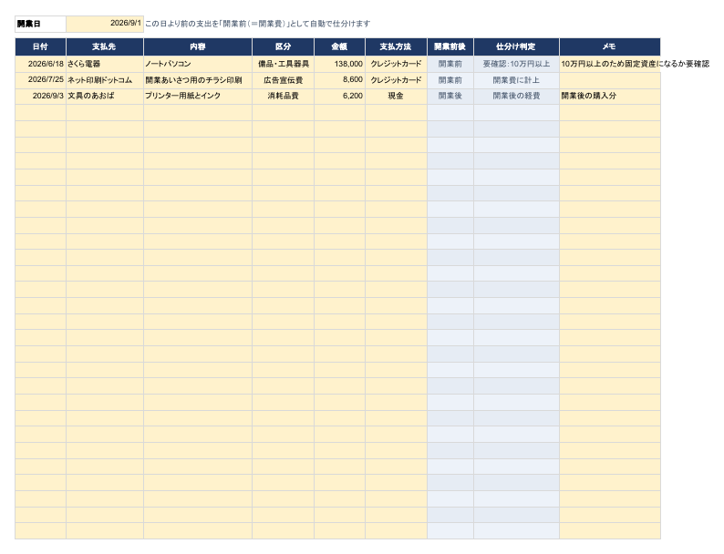Click the category cell 備品・工具器具
The height and width of the screenshot is (554, 724).
tap(283, 64)
